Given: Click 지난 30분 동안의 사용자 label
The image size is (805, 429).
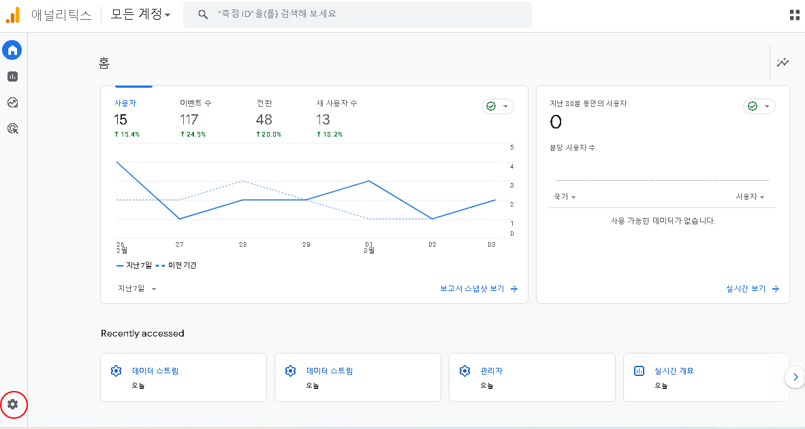Looking at the screenshot, I should pos(588,103).
